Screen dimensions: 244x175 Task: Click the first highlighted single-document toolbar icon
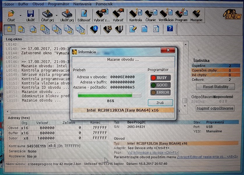(x=10, y=29)
